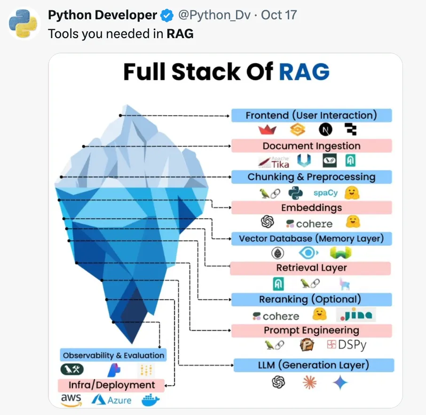This screenshot has width=426, height=415.
Task: Open the Python Developer display name link
Action: click(103, 15)
